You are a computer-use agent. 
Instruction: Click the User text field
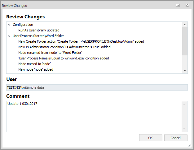[97, 87]
